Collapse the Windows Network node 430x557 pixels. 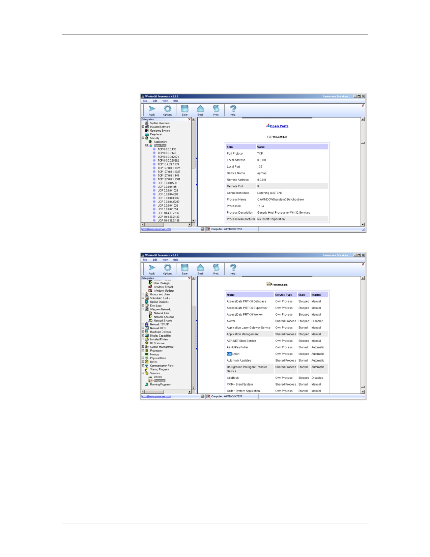(143, 309)
